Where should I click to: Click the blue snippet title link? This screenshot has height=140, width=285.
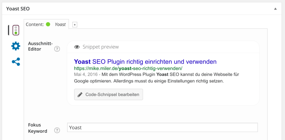[145, 62]
